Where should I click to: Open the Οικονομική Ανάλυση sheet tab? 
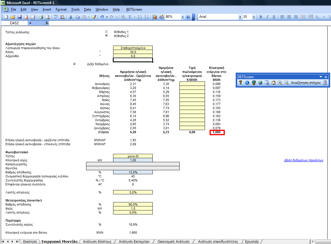tap(173, 241)
